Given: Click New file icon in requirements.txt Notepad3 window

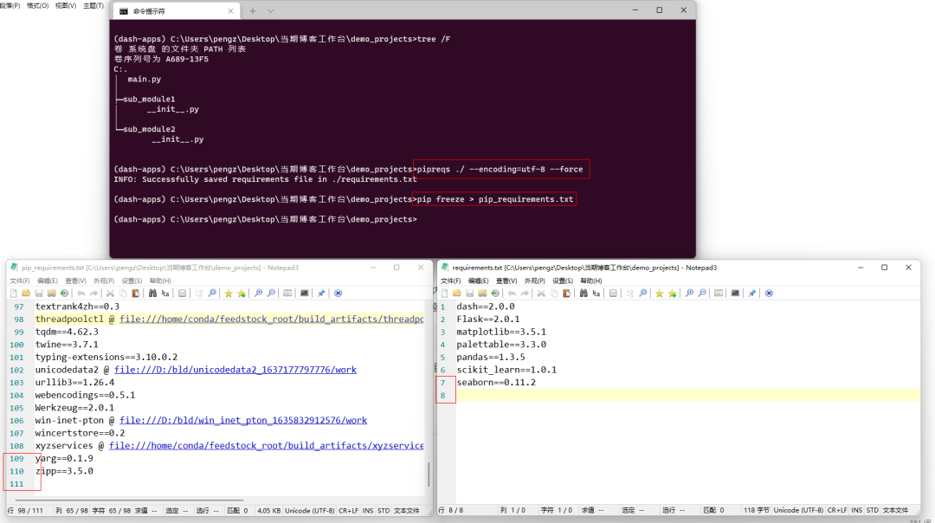Looking at the screenshot, I should point(444,294).
